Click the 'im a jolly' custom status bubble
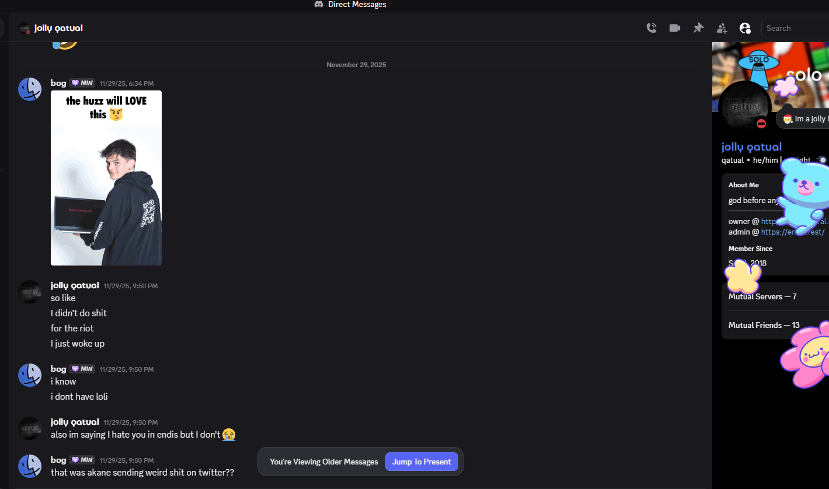829x489 pixels. click(804, 119)
